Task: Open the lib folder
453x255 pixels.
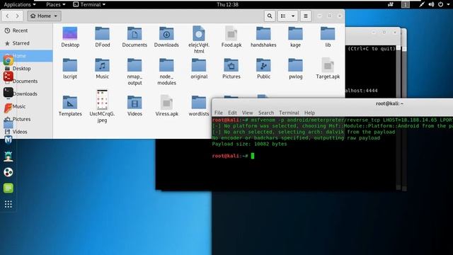Action: coord(328,37)
